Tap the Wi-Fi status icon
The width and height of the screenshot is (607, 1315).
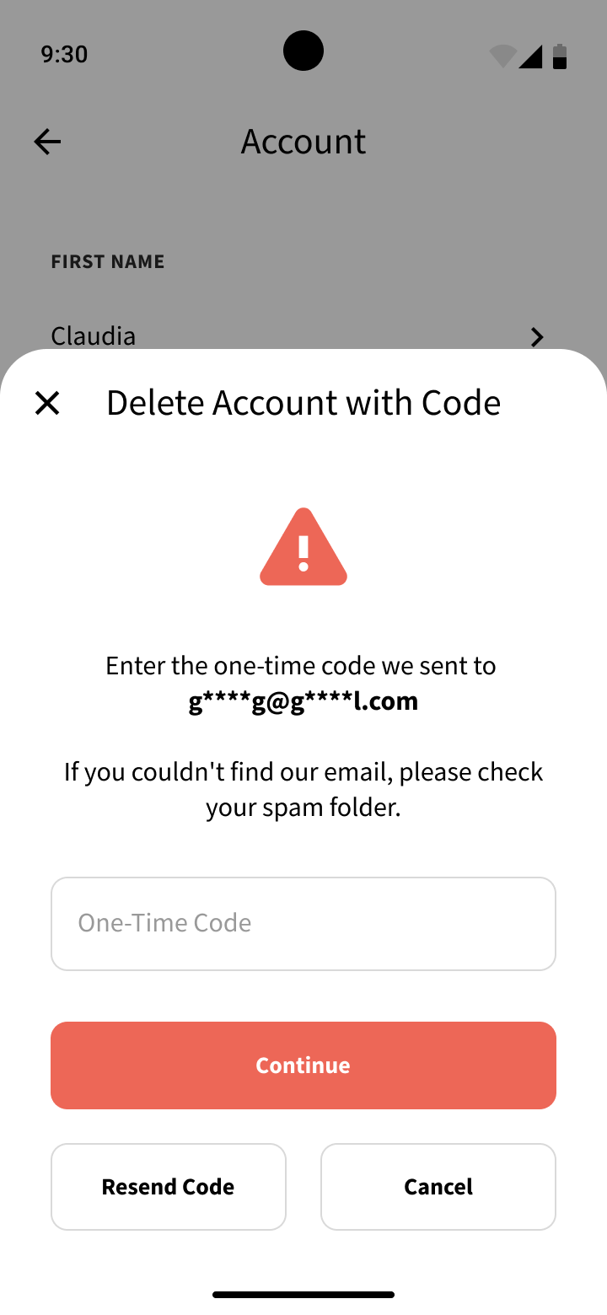pyautogui.click(x=502, y=56)
